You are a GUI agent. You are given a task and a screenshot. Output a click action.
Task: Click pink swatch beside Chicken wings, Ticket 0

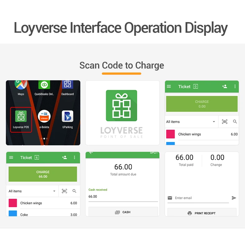(x=170, y=134)
